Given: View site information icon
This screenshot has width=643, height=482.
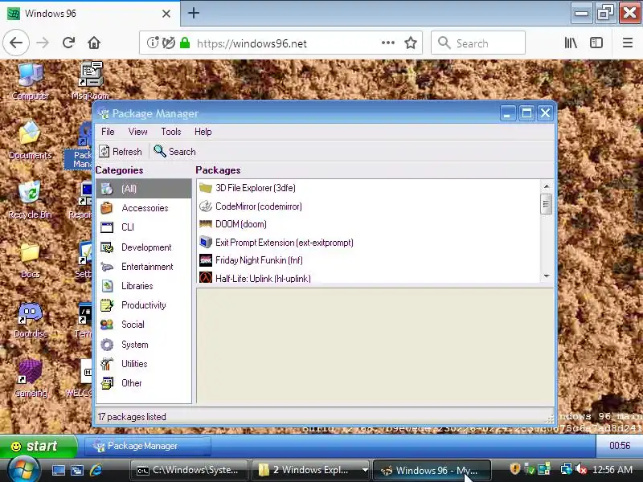Looking at the screenshot, I should pyautogui.click(x=153, y=43).
